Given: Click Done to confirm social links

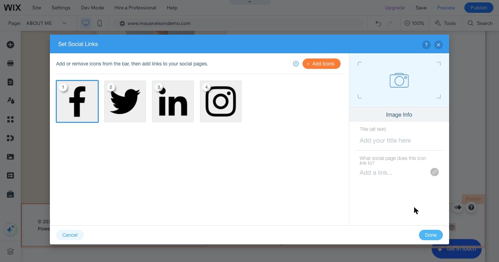Looking at the screenshot, I should 431,235.
